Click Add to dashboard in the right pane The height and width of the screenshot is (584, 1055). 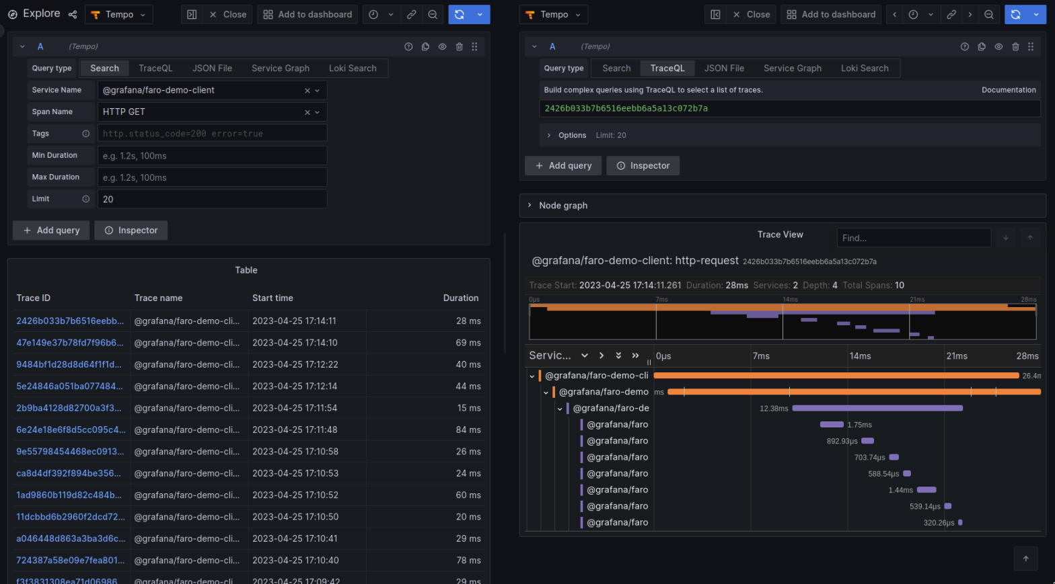click(832, 14)
